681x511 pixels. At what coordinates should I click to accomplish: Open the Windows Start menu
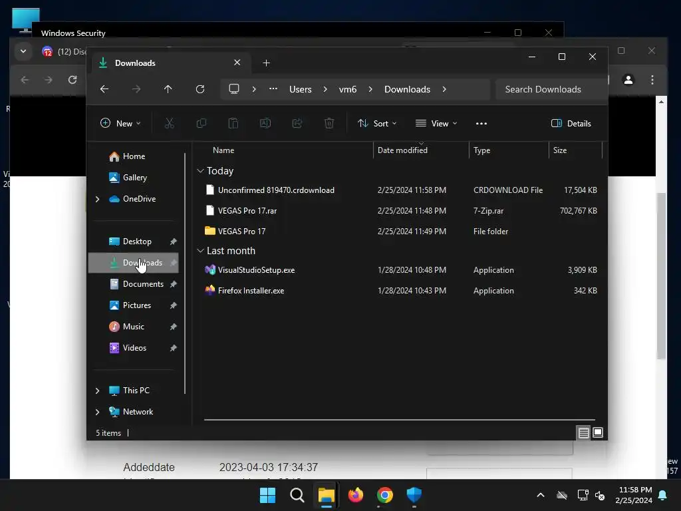pyautogui.click(x=267, y=495)
